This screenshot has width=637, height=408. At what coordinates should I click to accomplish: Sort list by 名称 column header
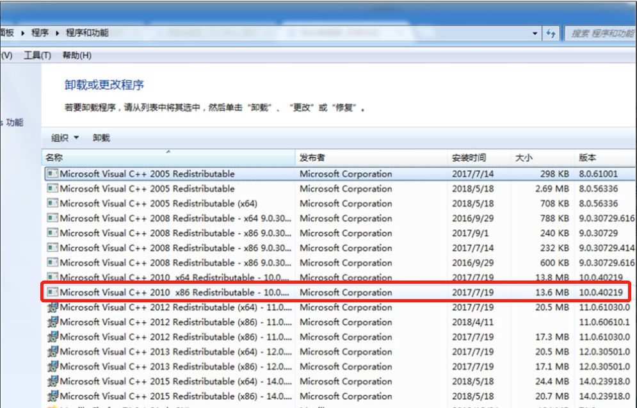168,158
